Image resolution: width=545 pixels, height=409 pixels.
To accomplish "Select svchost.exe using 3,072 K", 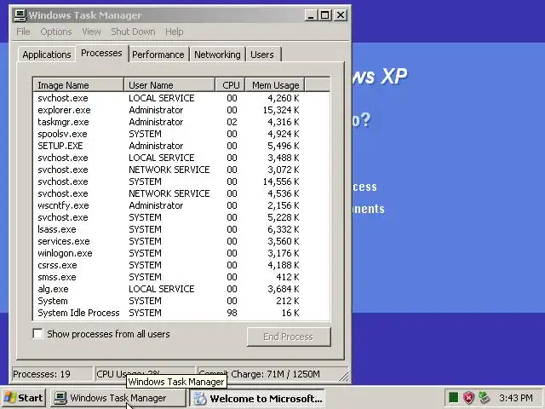I will [181, 170].
